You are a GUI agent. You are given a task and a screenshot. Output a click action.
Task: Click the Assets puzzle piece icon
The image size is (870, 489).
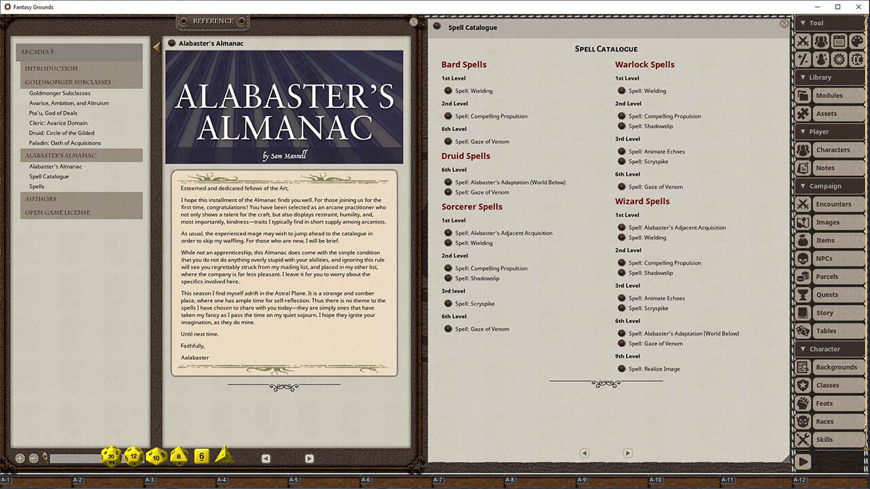[803, 113]
